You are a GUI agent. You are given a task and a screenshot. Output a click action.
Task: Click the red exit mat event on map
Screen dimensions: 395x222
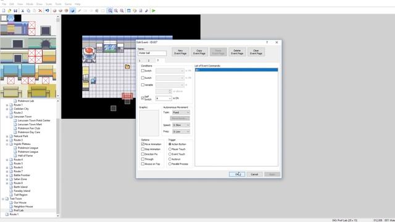tap(127, 96)
